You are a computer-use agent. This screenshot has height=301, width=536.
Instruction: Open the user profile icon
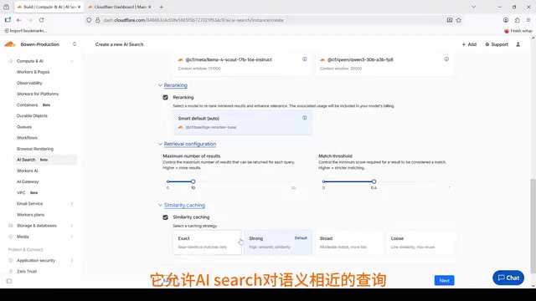tap(518, 44)
